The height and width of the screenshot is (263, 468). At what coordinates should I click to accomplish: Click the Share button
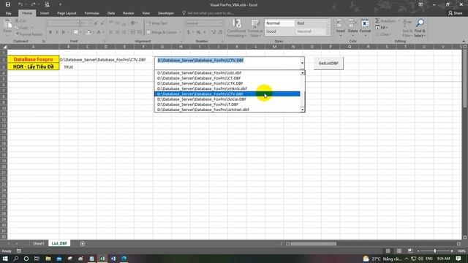(x=456, y=13)
